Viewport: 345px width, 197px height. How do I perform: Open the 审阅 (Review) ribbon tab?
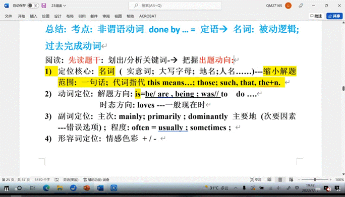[106, 16]
